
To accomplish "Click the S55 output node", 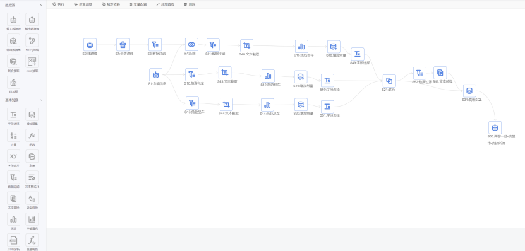I will coord(495,127).
